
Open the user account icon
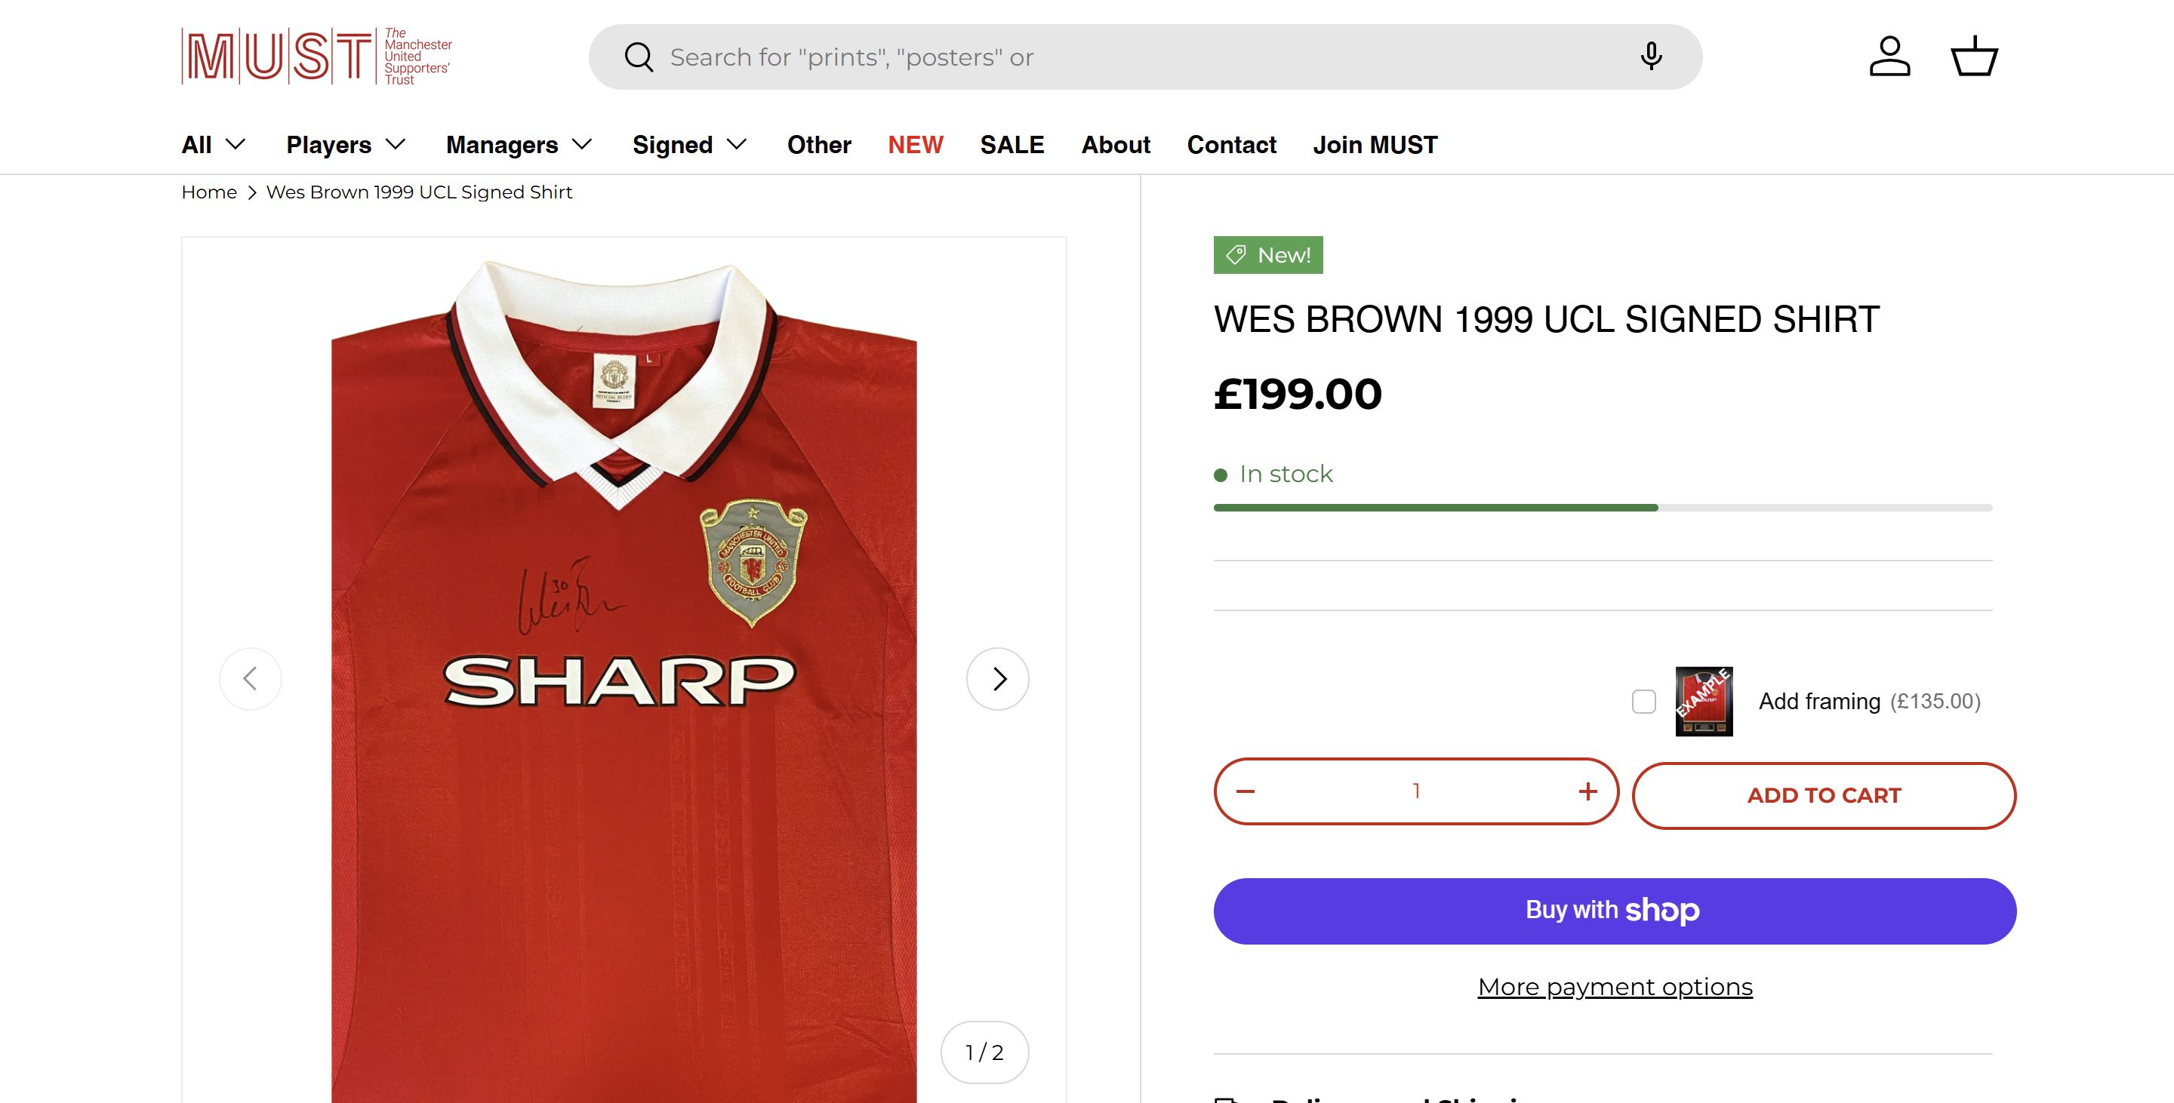point(1889,57)
